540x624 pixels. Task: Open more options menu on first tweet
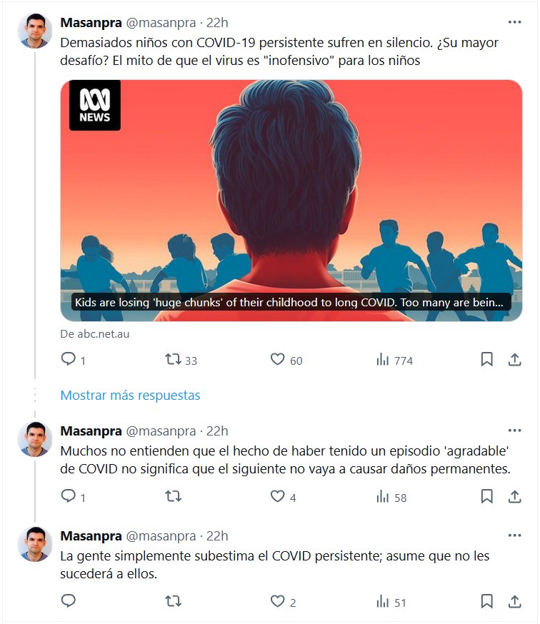(x=514, y=22)
